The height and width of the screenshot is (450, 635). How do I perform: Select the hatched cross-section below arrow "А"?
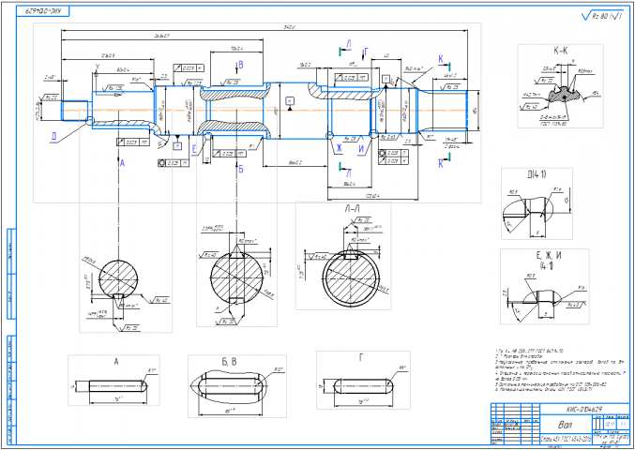(118, 279)
